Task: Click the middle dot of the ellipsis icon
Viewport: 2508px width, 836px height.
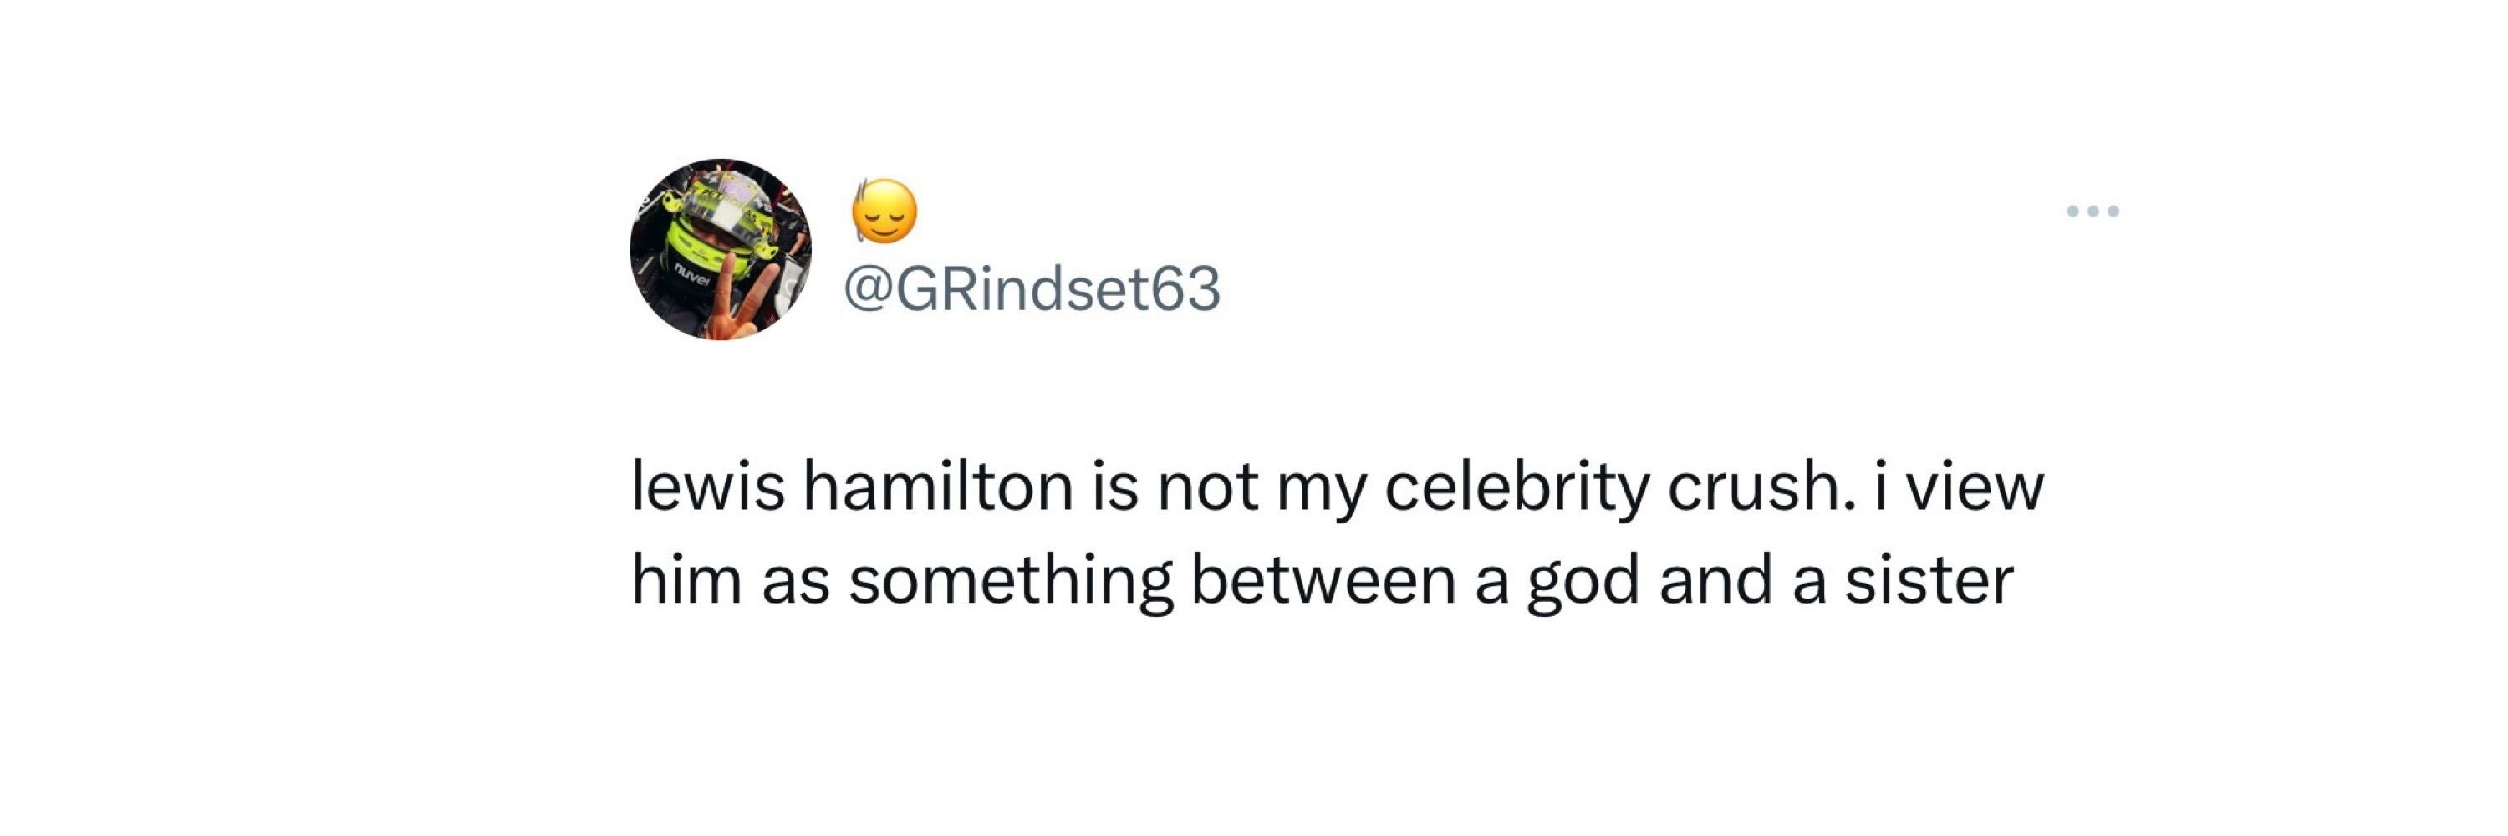Action: (2093, 212)
